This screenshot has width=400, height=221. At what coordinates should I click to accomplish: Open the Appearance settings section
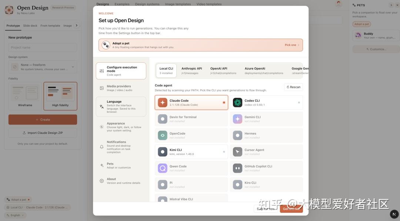[121, 127]
